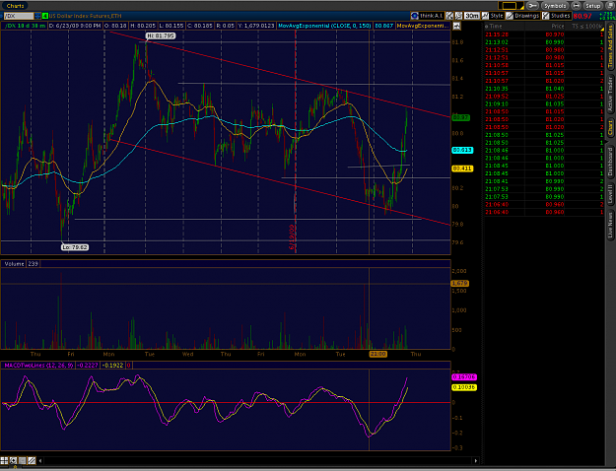Click the Symbols button

554,6
